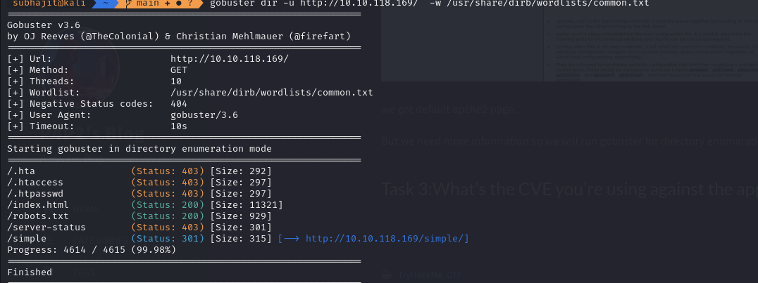Click the folder icon beside TryHackMe

click(386, 275)
